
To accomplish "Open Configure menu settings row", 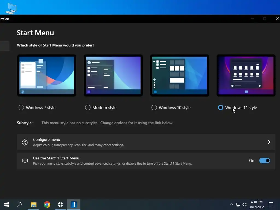I will (146, 142).
